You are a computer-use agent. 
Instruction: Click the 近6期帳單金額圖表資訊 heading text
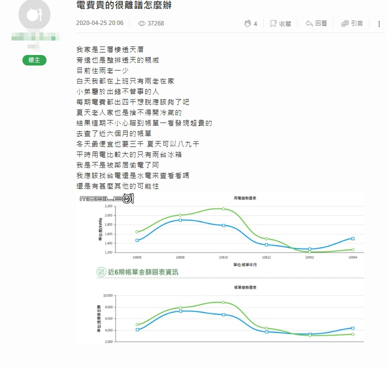[143, 272]
